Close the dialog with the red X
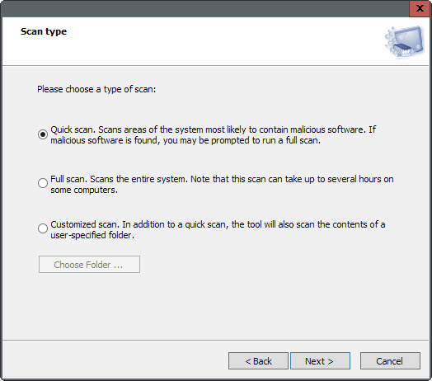The image size is (432, 381). click(420, 8)
